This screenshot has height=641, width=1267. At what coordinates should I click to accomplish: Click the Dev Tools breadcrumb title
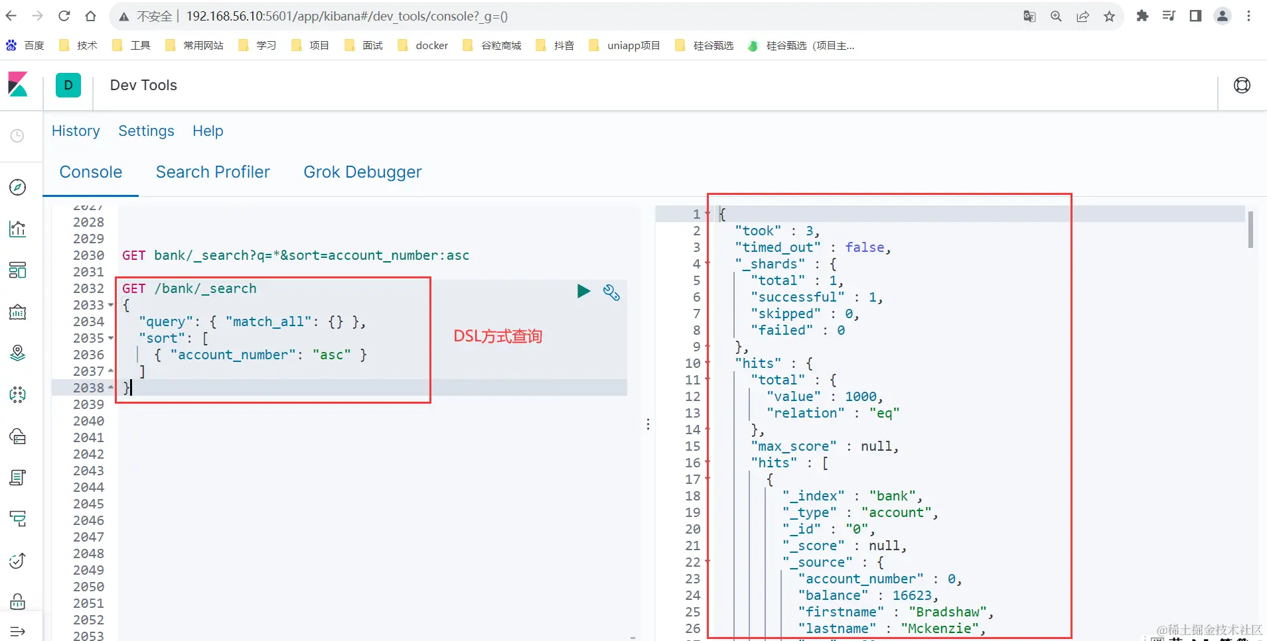143,86
